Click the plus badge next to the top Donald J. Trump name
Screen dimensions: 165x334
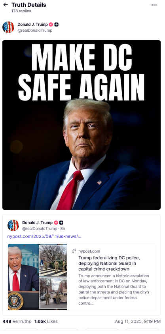point(56,25)
